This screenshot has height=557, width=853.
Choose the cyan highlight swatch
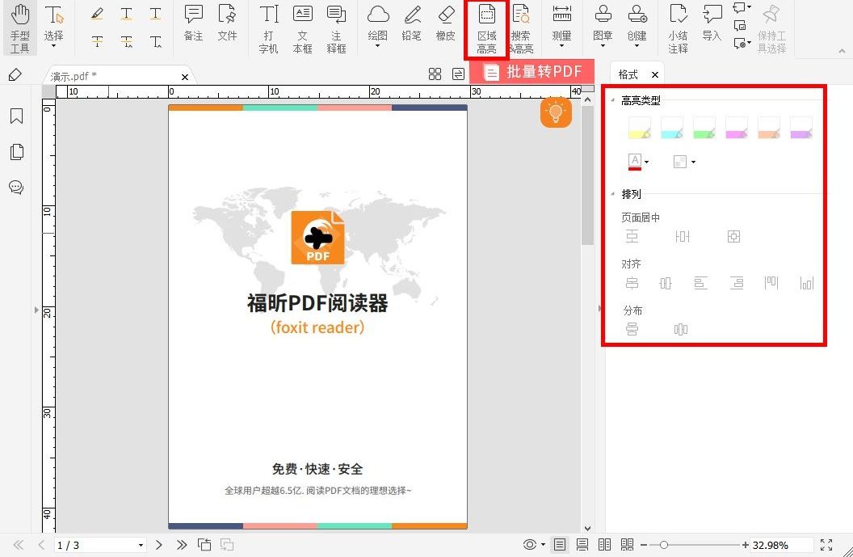pos(672,128)
